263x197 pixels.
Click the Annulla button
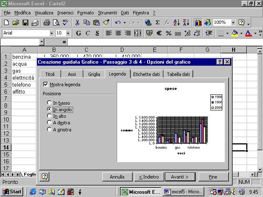tap(117, 177)
